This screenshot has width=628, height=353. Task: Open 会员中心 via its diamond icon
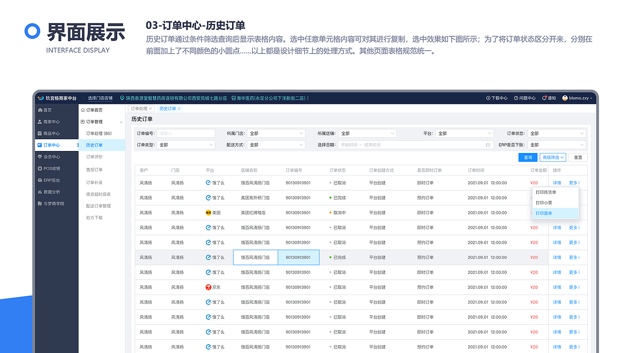(x=40, y=157)
